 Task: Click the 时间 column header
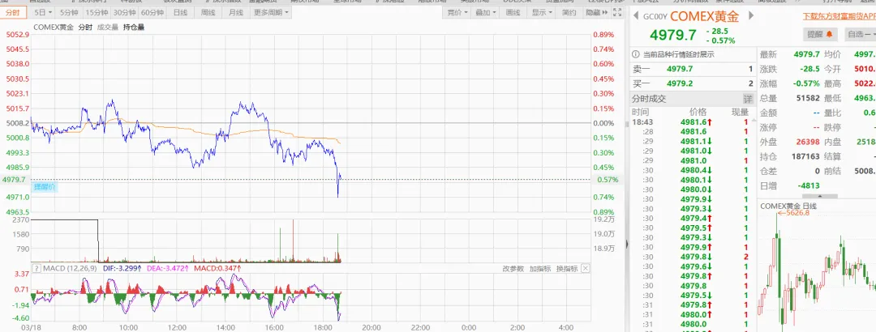tap(640, 112)
